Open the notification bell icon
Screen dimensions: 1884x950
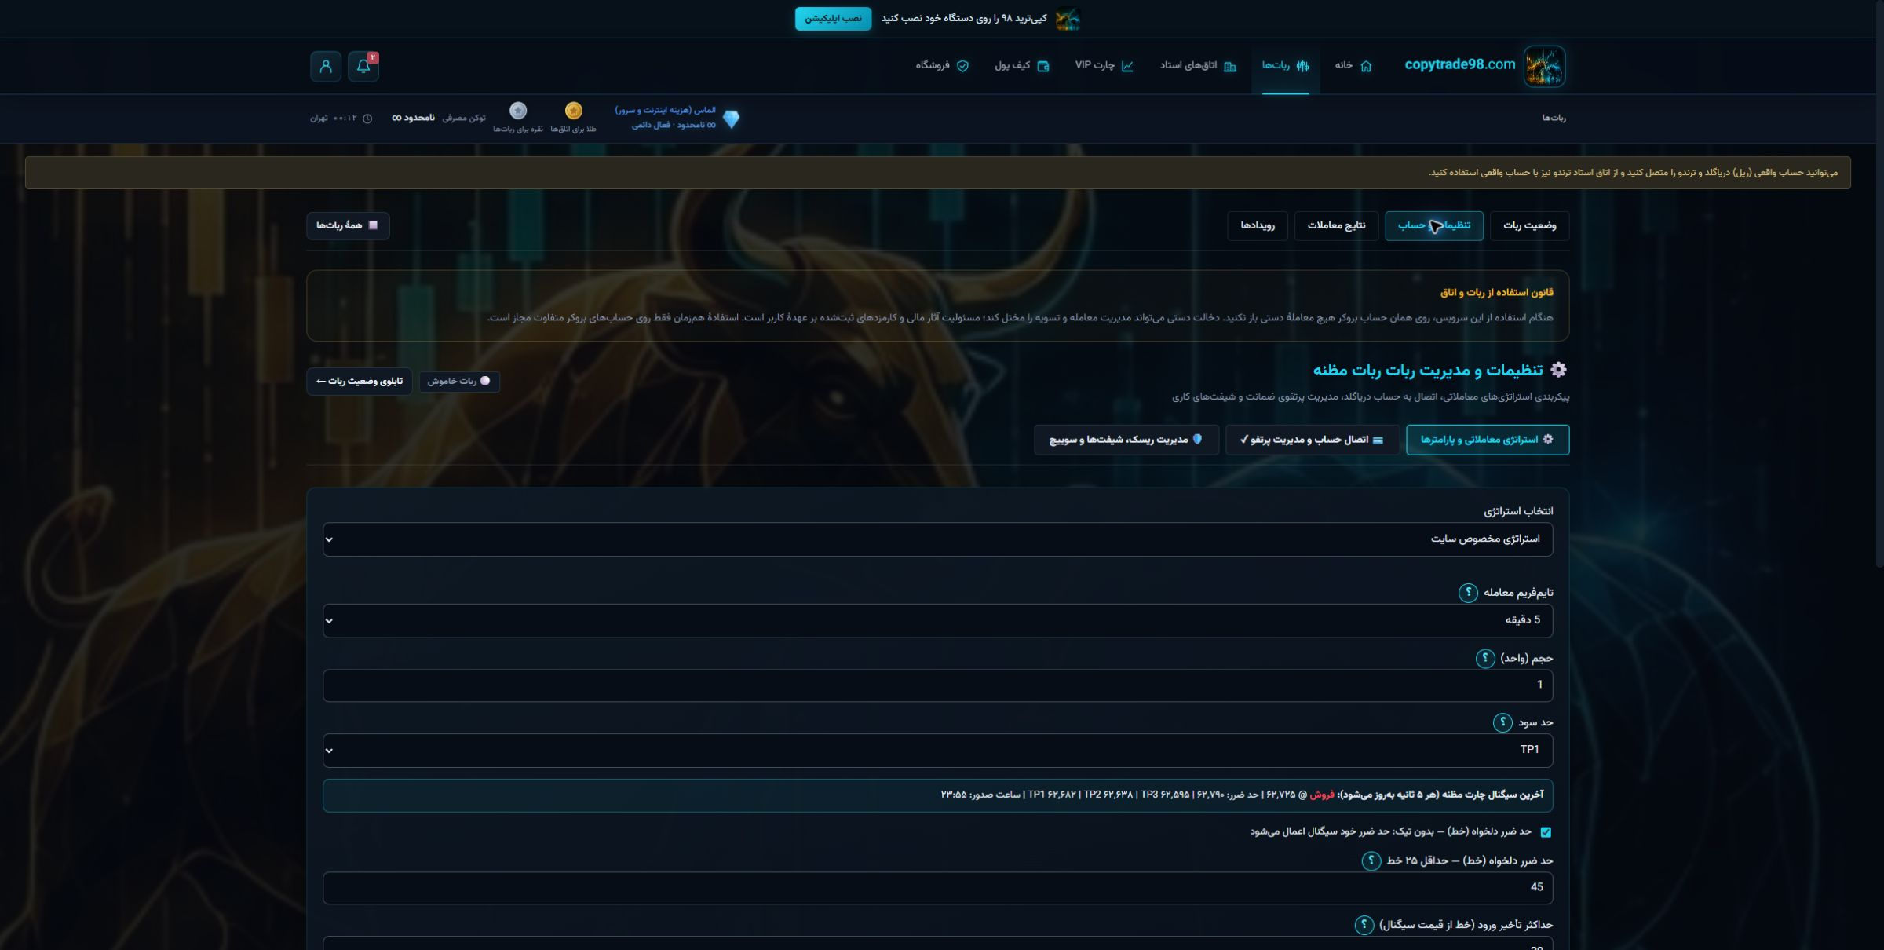pos(363,67)
